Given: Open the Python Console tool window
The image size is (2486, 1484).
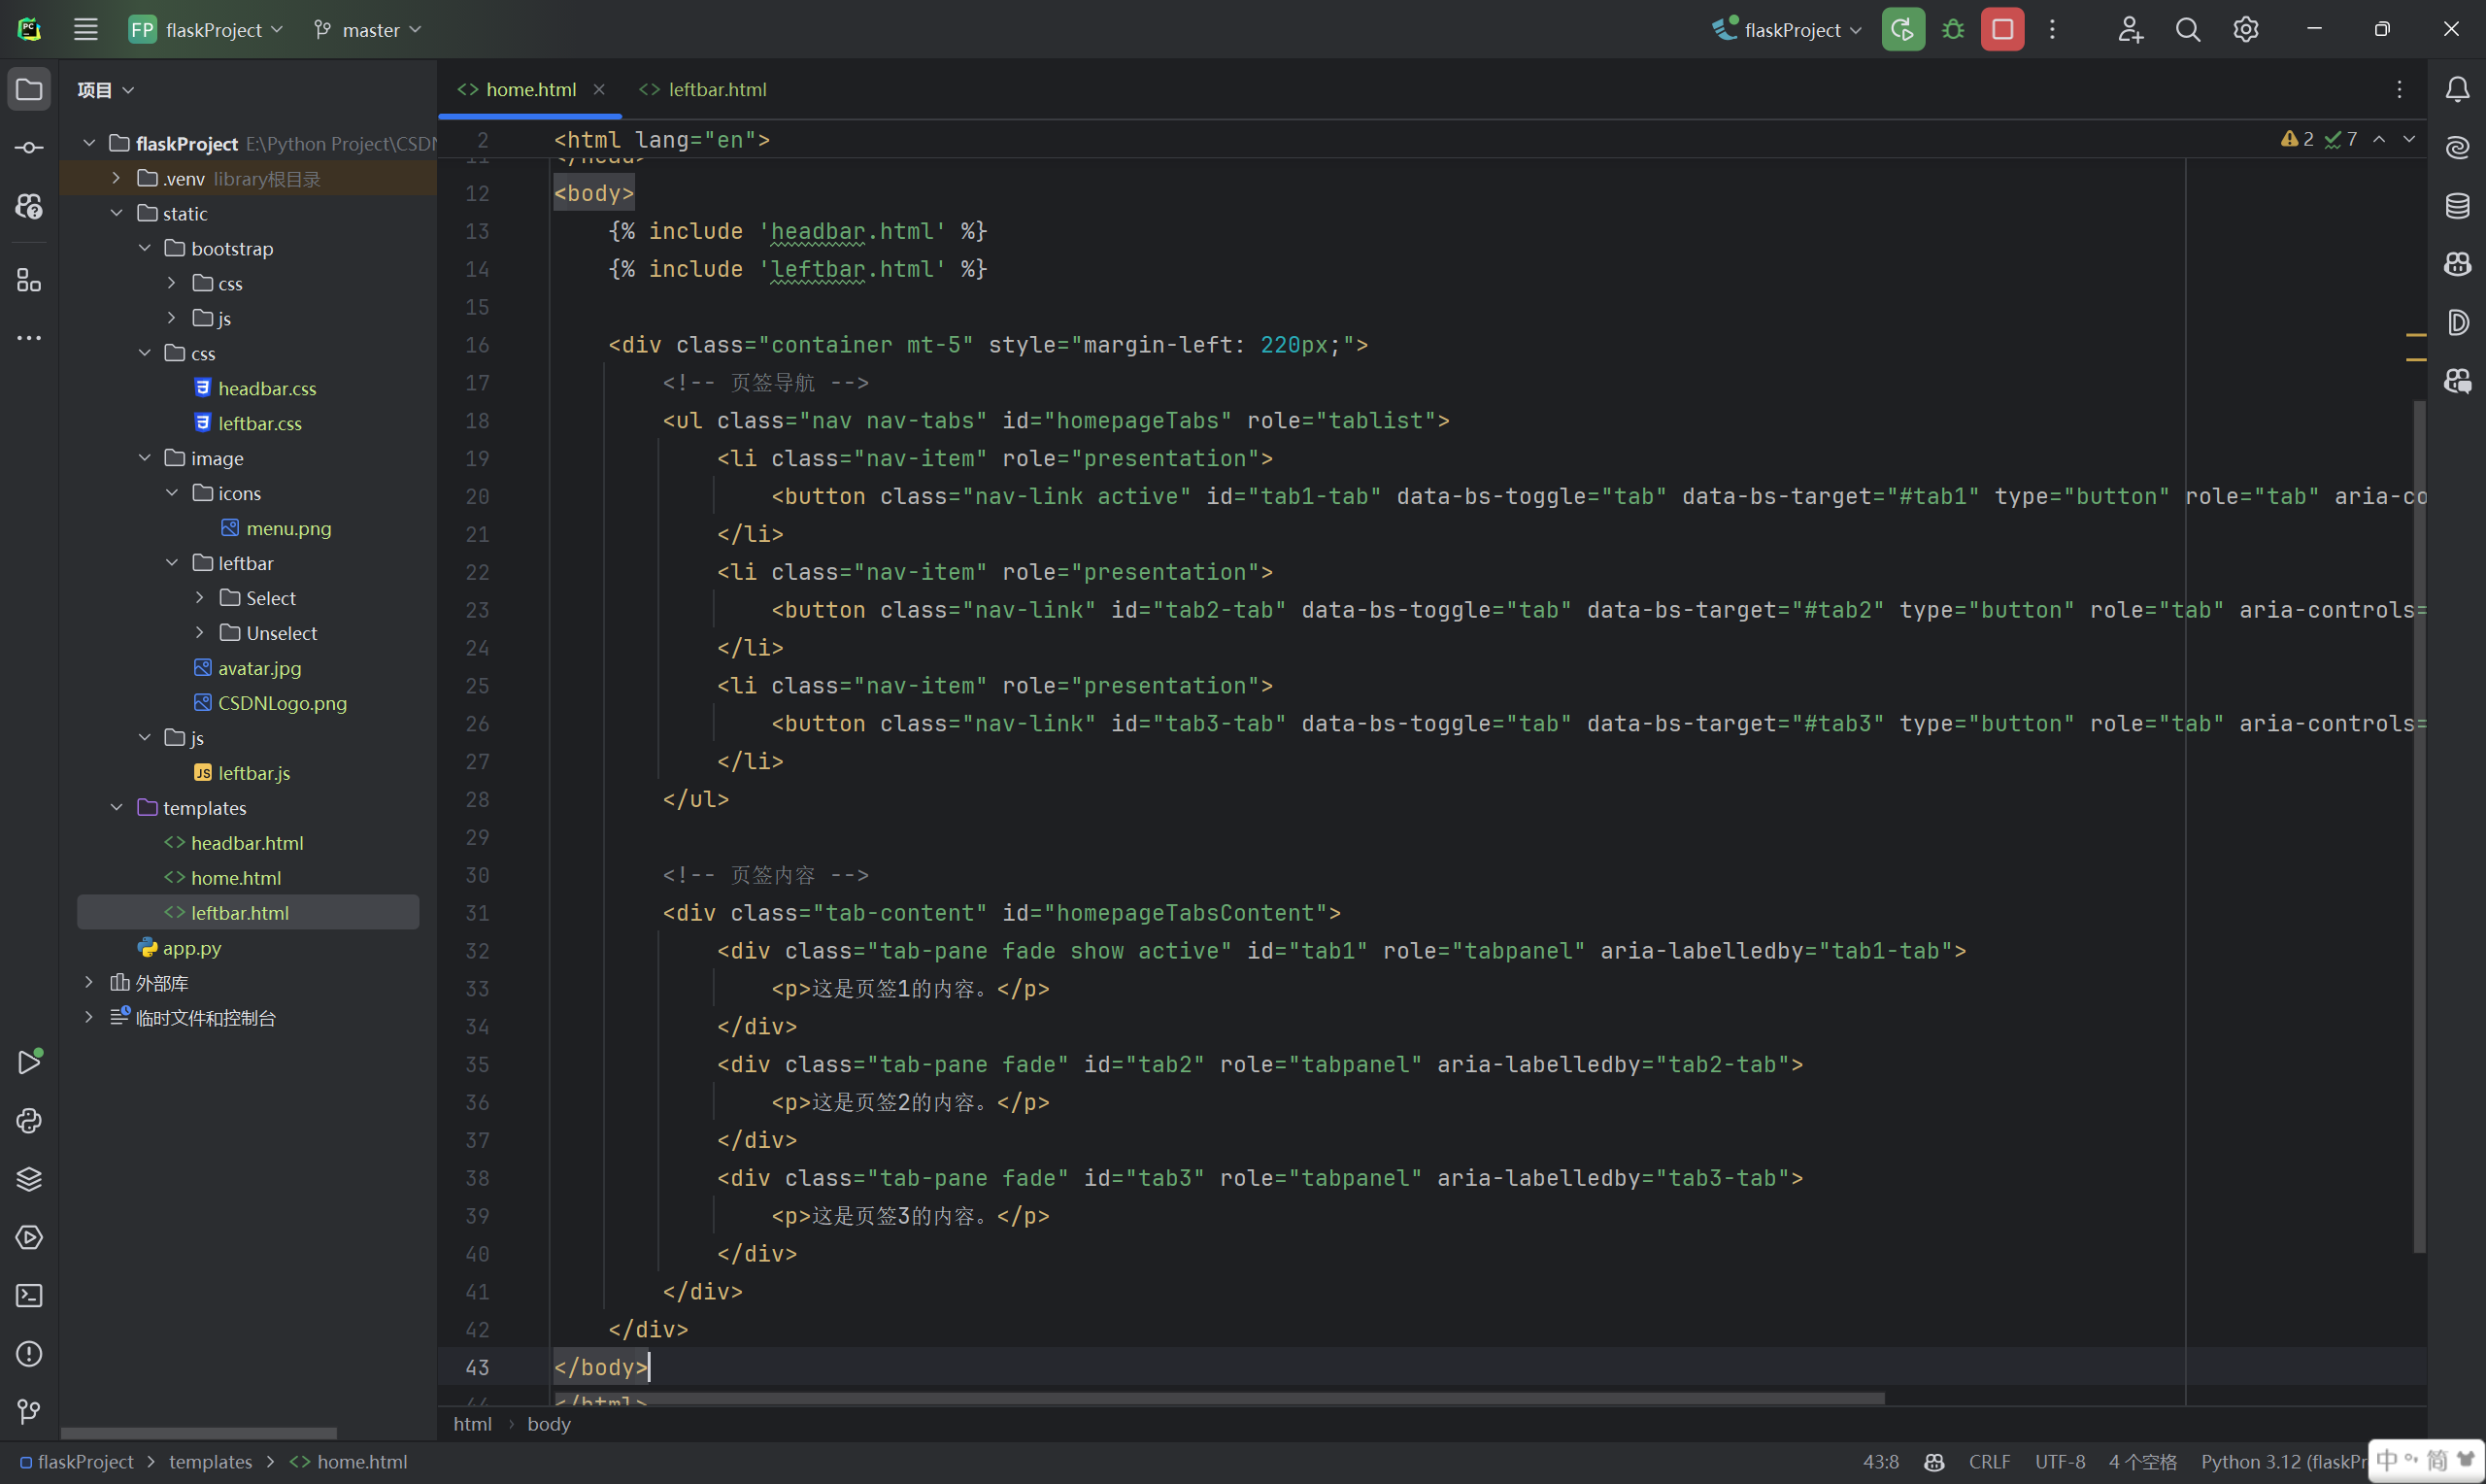Looking at the screenshot, I should (x=29, y=1121).
